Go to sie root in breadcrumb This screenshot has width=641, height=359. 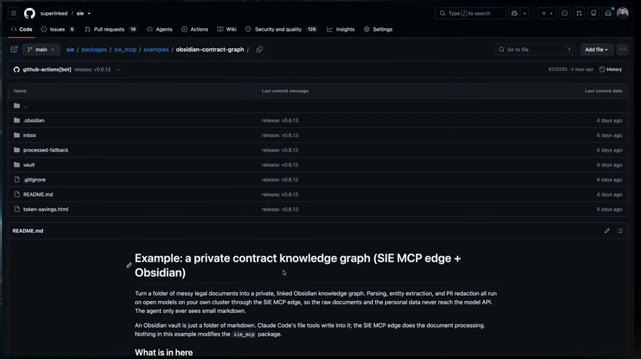coord(70,49)
